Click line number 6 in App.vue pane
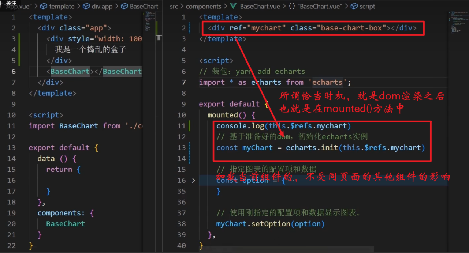Image resolution: width=469 pixels, height=253 pixels. point(14,71)
